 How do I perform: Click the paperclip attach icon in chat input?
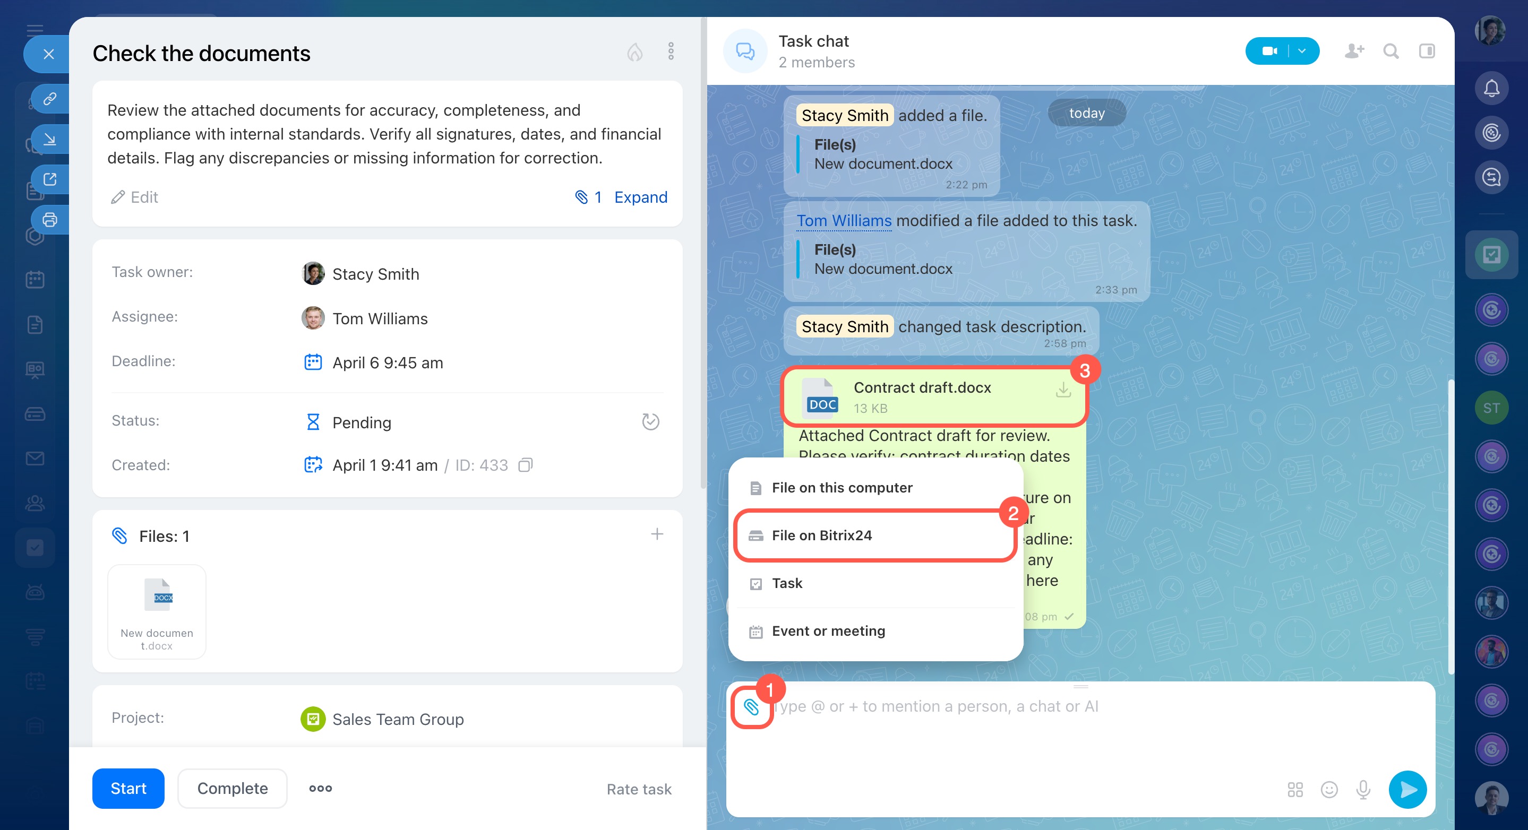751,707
